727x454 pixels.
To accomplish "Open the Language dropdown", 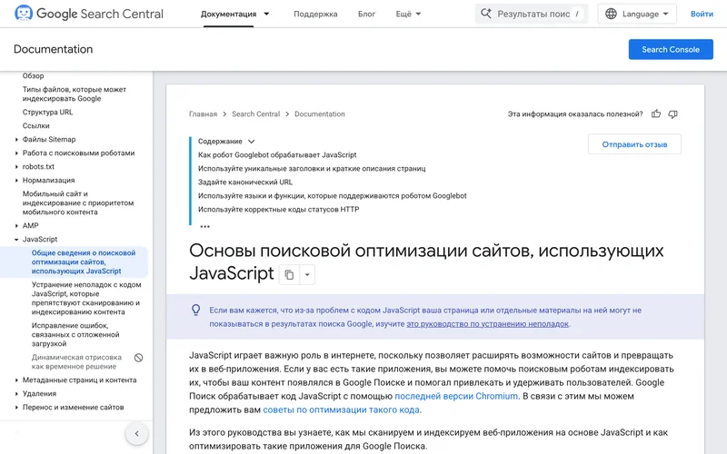I will point(637,14).
